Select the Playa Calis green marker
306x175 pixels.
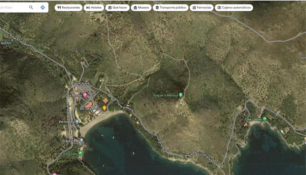pos(80,153)
